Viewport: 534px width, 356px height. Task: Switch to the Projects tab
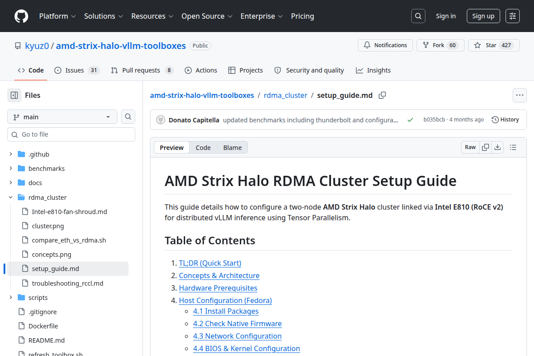[246, 70]
